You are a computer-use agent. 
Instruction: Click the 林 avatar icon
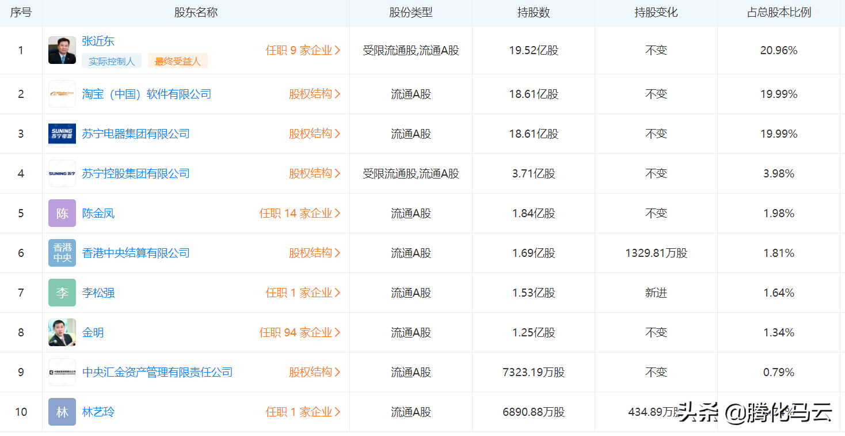click(62, 412)
